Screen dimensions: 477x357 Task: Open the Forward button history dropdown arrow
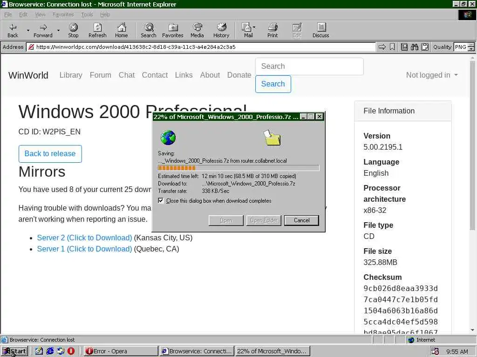click(58, 31)
